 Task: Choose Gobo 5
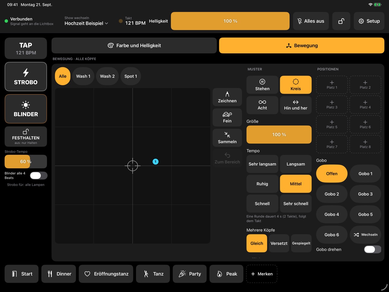[365, 214]
